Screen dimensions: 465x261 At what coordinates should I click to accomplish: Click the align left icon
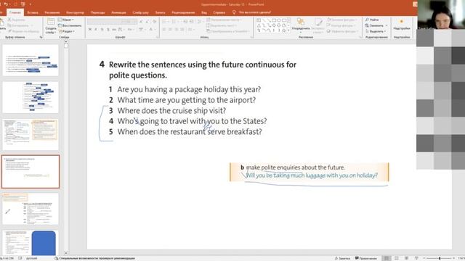pyautogui.click(x=164, y=30)
